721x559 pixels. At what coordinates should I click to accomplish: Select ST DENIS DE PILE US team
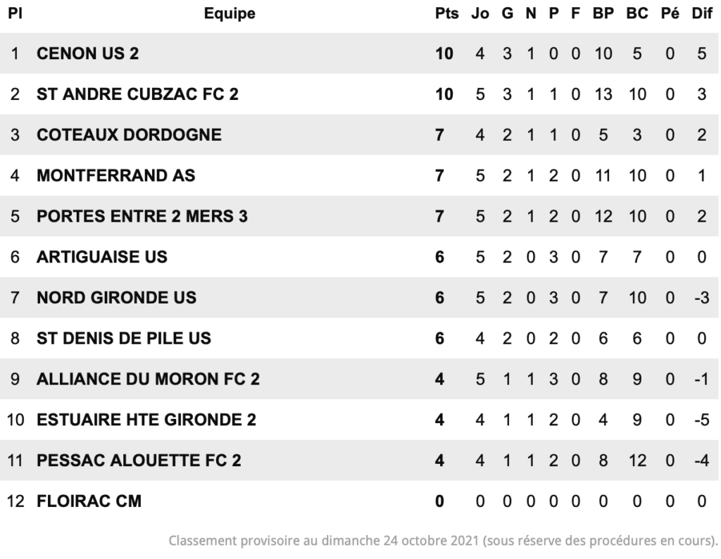point(124,339)
